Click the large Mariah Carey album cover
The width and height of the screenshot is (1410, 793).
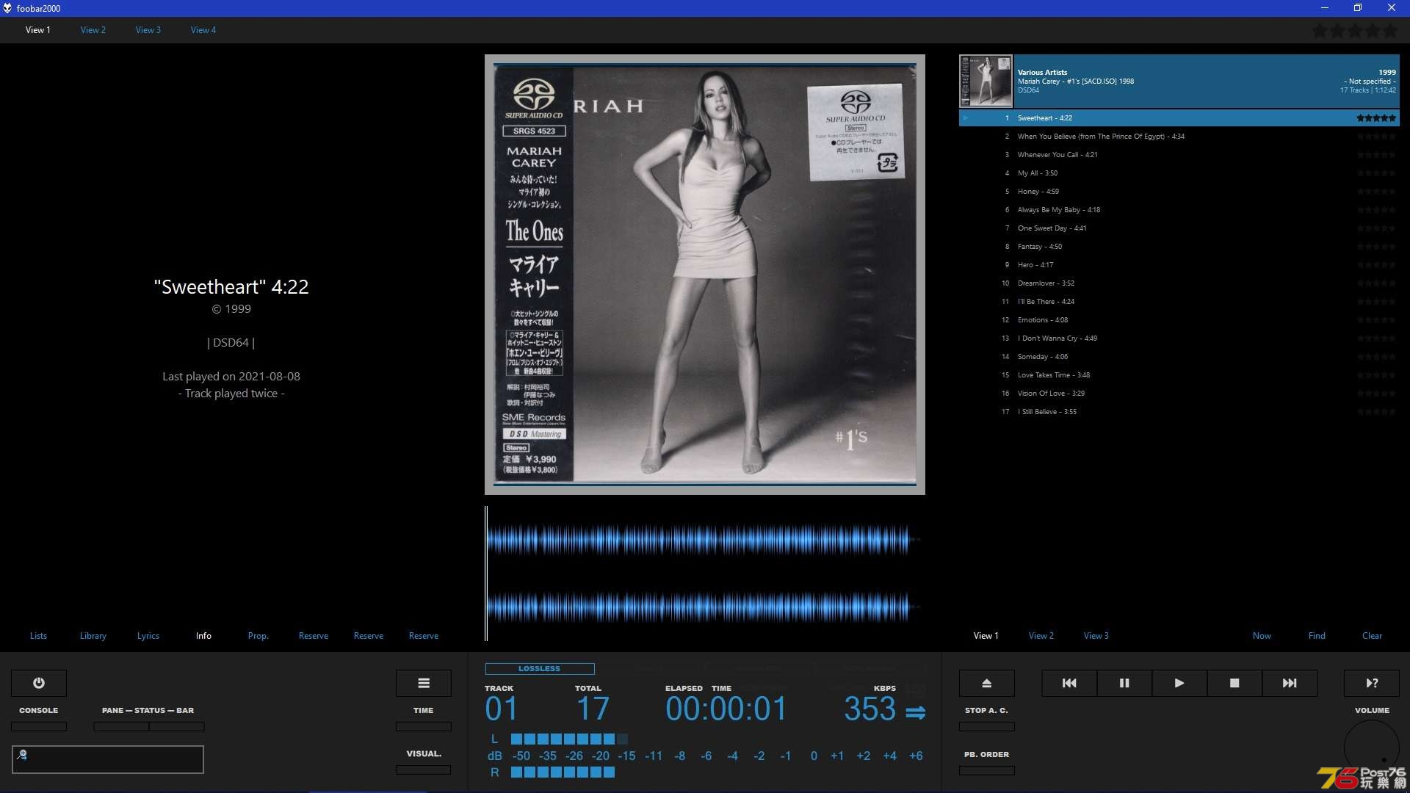[x=705, y=275]
